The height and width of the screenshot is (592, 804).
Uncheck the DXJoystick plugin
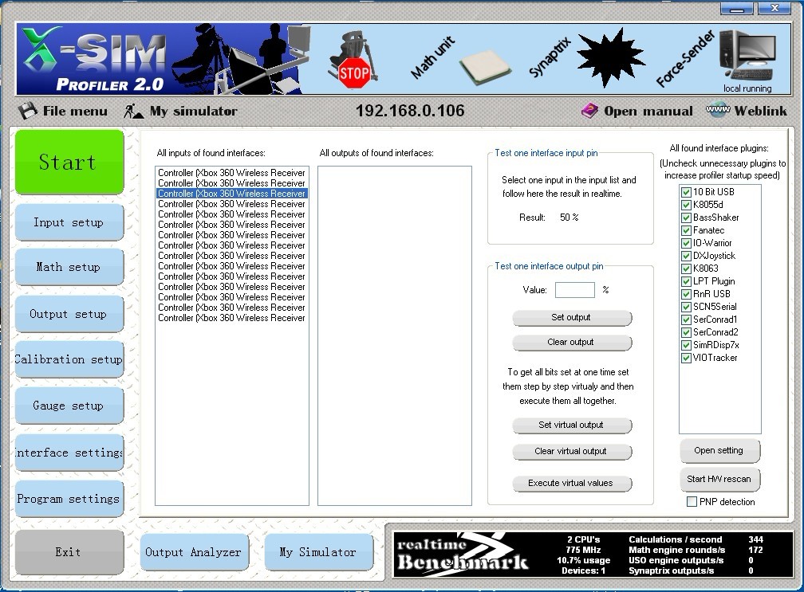click(686, 256)
